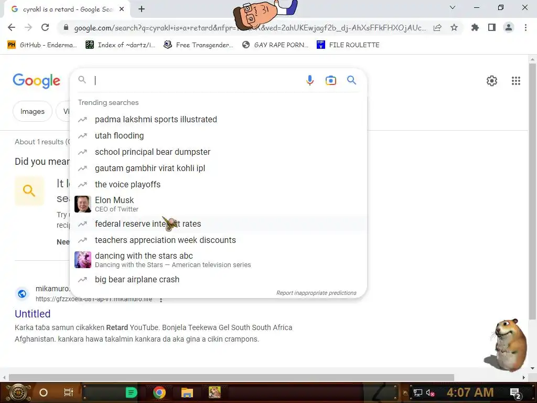Open Google quick settings gear

[x=492, y=81]
